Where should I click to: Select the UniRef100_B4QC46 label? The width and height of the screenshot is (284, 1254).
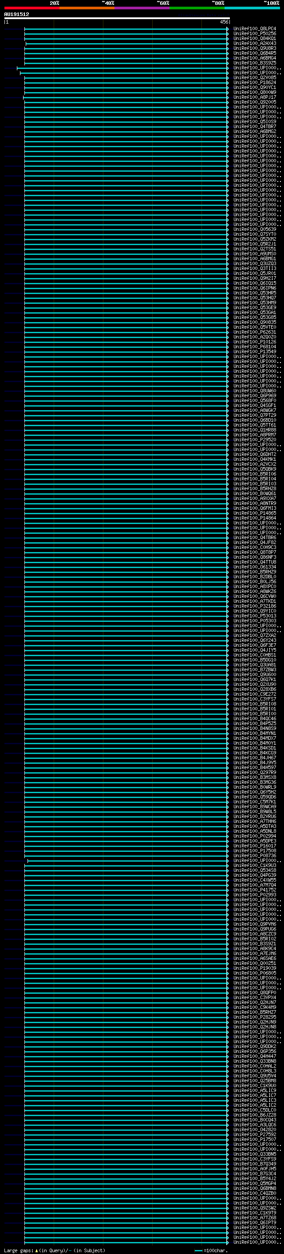[254, 718]
